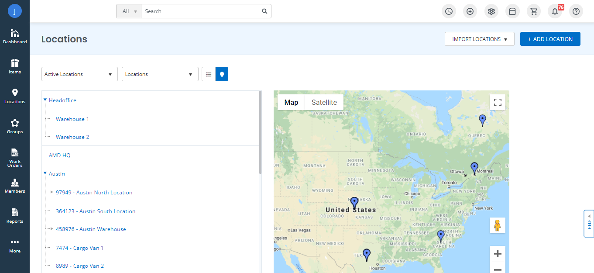Go to Reports in the sidebar

click(15, 216)
